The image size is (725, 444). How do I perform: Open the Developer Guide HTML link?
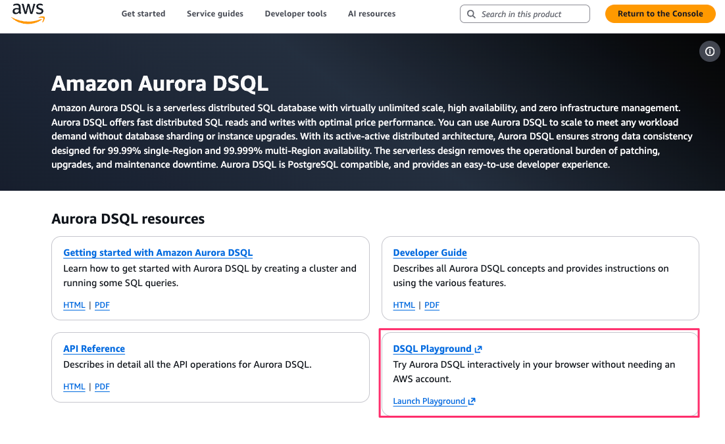403,305
